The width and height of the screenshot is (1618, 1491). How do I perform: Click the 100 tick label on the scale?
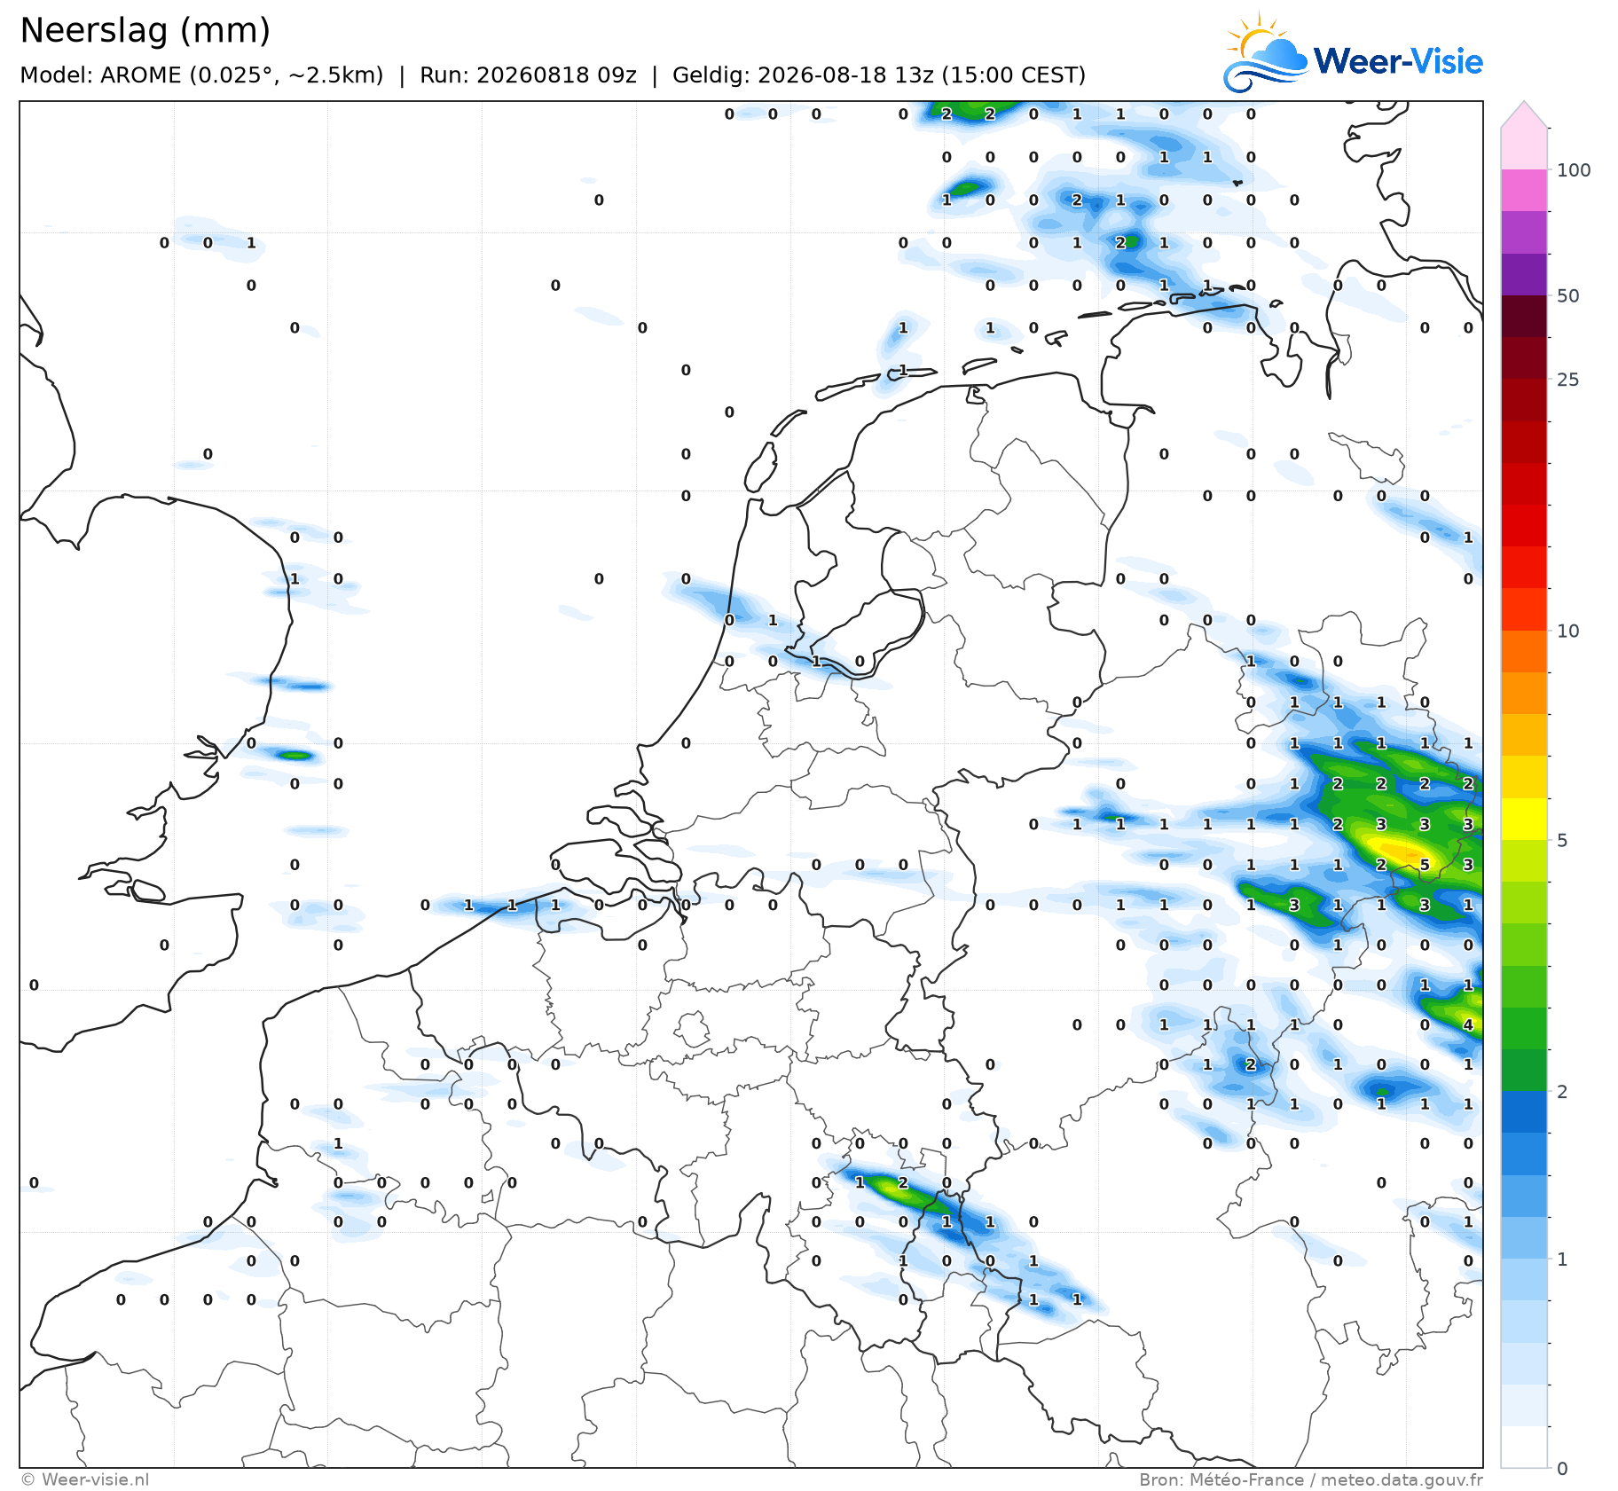click(1574, 170)
